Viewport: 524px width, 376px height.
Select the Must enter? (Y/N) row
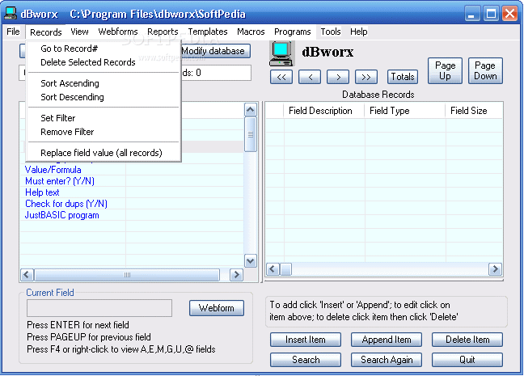[132, 181]
